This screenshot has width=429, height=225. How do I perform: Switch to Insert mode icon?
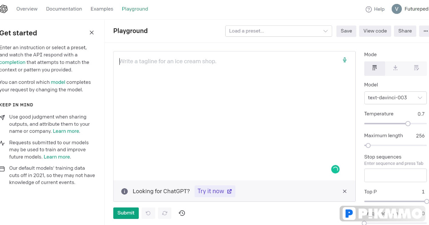(x=395, y=68)
